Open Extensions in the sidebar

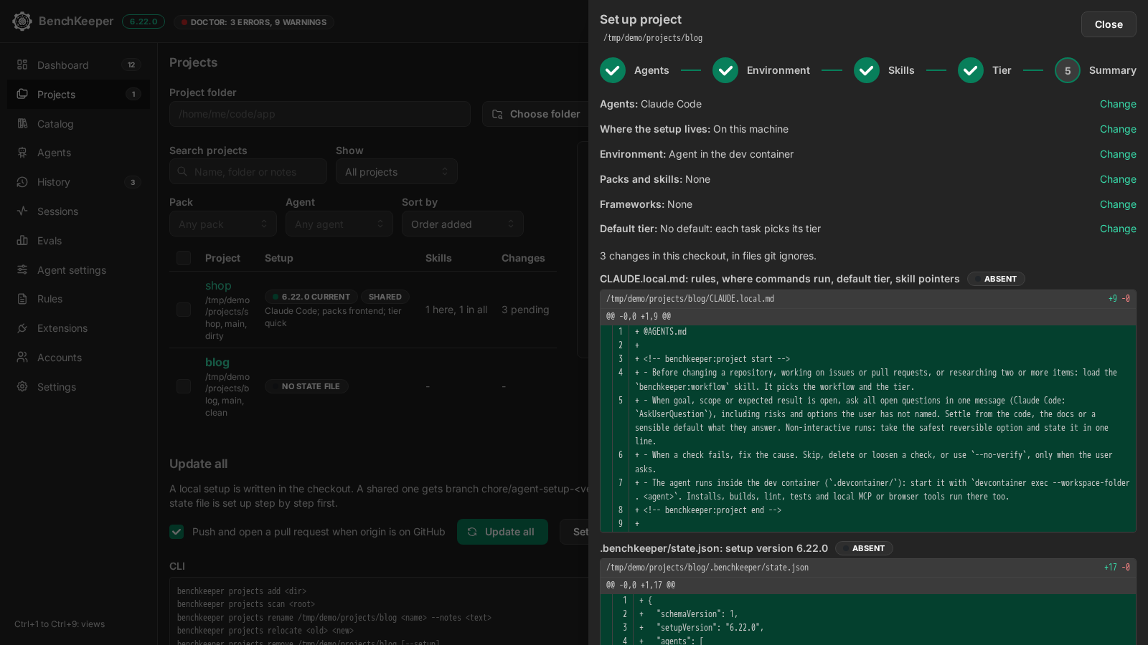[79, 328]
